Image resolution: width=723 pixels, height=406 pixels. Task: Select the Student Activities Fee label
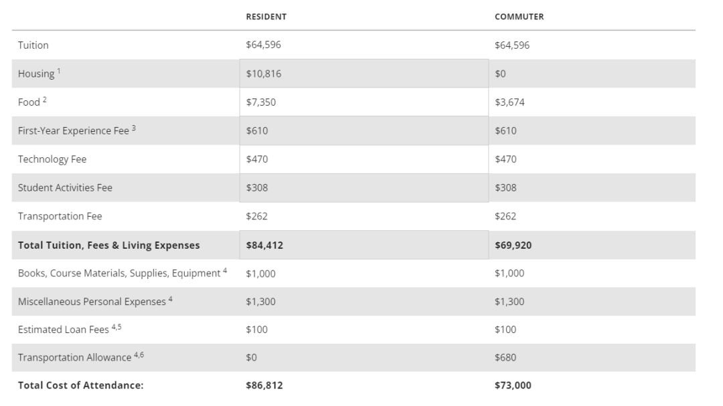point(65,188)
